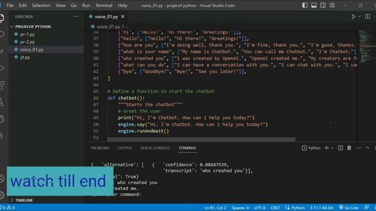This screenshot has width=376, height=211.
Task: Select the 3.11.1 64-bit interpreter
Action: [x=321, y=207]
